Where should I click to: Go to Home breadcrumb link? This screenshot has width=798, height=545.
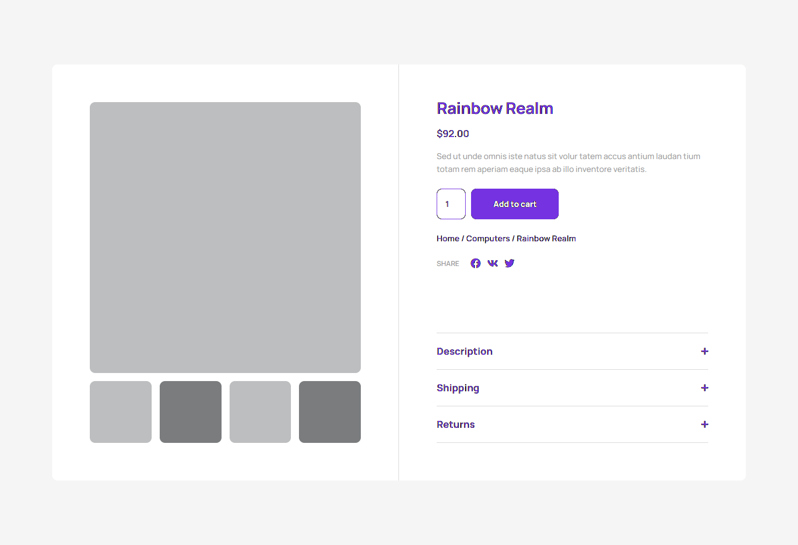[447, 239]
